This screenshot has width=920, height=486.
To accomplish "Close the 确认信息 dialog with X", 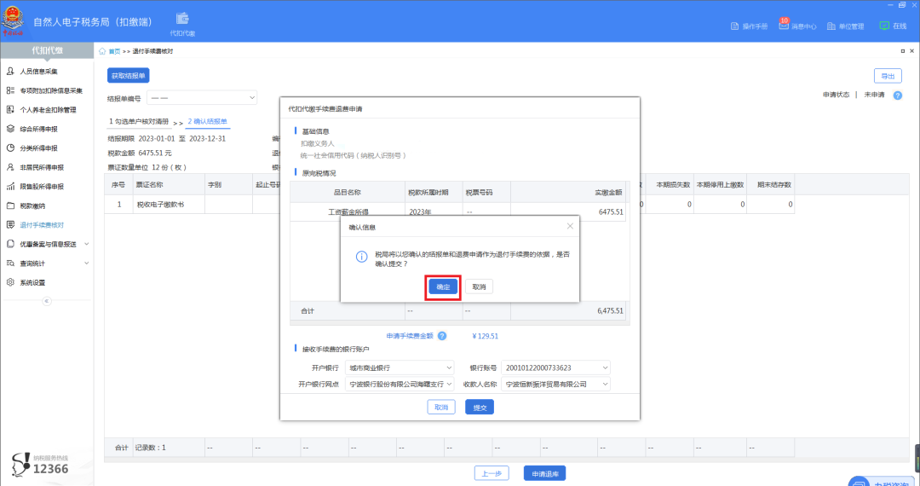I will coord(570,227).
